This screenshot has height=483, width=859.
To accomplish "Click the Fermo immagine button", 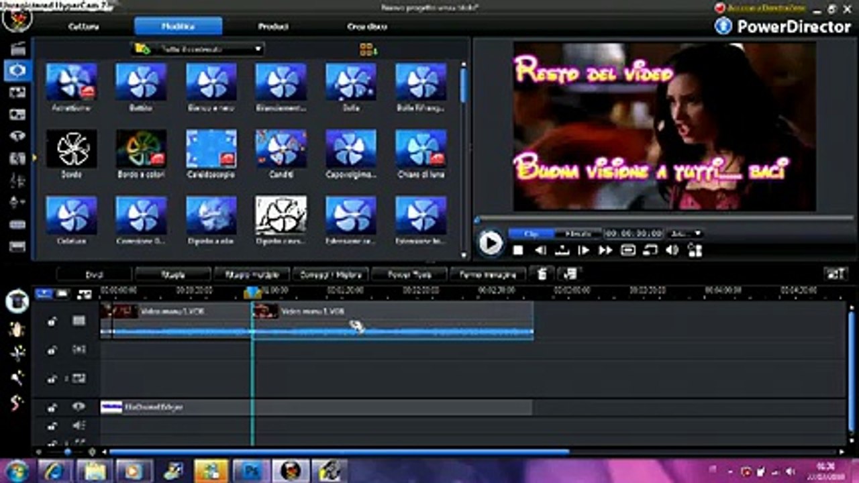I will (x=487, y=274).
